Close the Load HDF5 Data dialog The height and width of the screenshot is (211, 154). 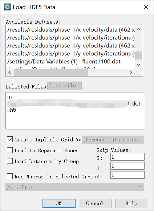(146, 7)
